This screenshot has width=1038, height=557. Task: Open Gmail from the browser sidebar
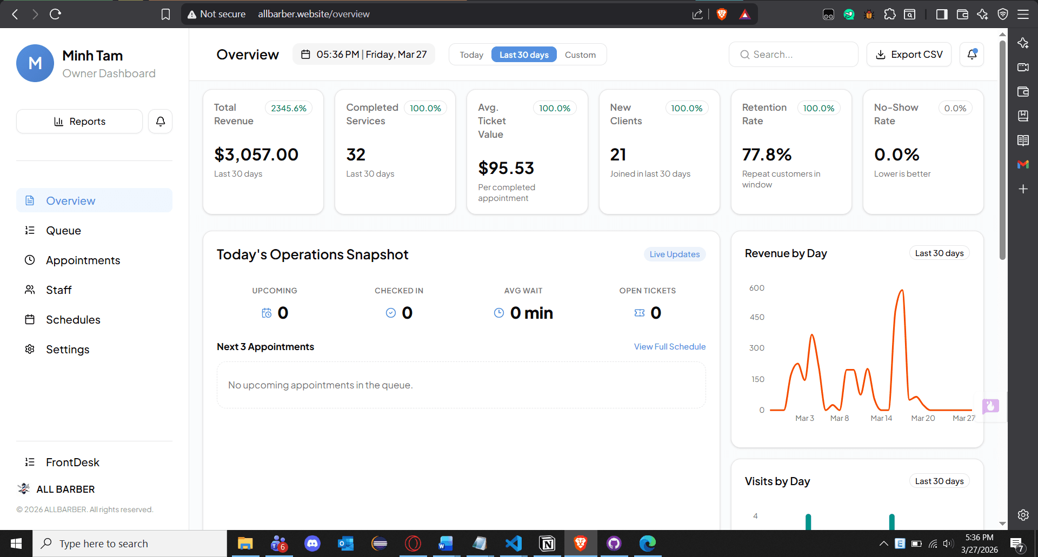(x=1023, y=164)
